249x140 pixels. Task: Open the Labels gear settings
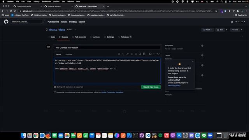[x=202, y=55]
